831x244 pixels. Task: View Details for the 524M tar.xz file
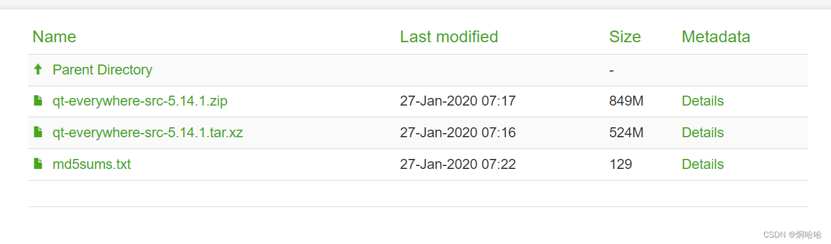coord(702,133)
